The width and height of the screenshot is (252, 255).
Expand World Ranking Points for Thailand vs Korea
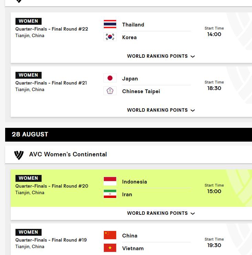(x=161, y=56)
